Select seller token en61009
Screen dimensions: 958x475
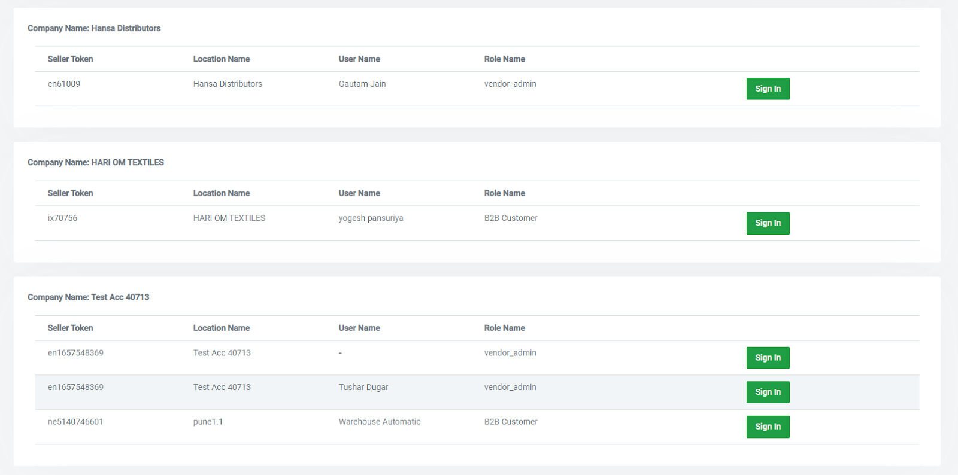64,84
